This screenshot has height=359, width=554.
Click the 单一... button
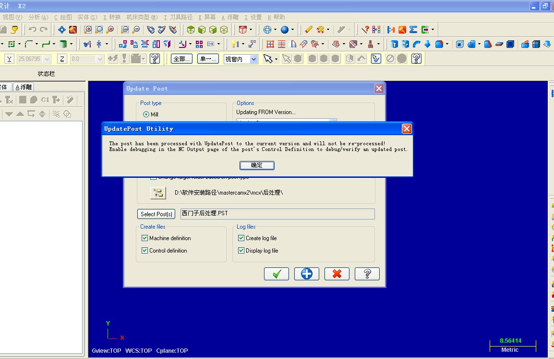pyautogui.click(x=208, y=59)
